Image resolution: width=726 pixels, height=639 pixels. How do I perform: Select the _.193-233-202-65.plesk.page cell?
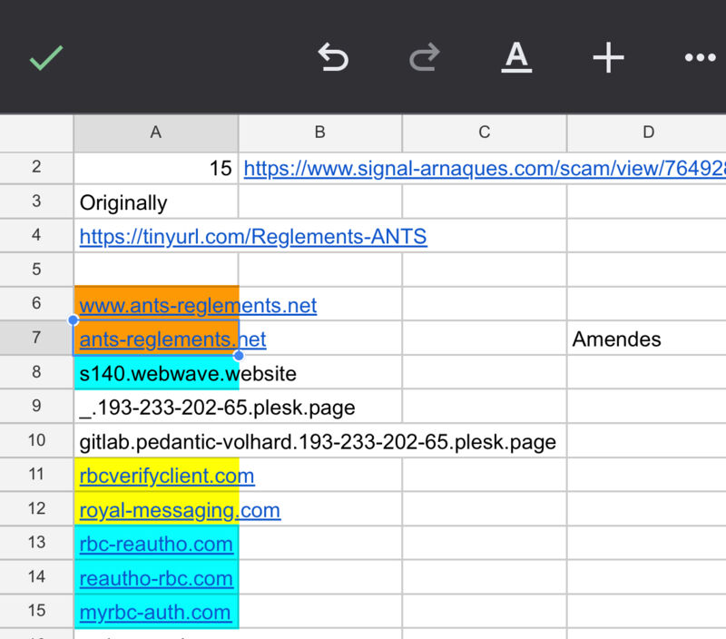coord(156,407)
